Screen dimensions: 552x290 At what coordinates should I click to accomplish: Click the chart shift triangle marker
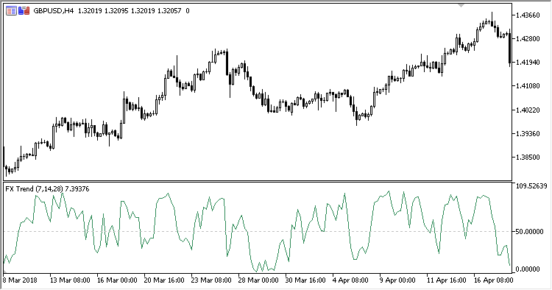(x=461, y=6)
